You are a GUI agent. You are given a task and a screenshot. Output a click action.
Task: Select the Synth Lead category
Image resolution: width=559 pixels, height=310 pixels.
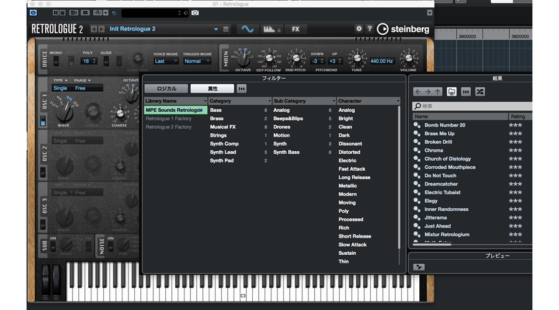(x=223, y=152)
